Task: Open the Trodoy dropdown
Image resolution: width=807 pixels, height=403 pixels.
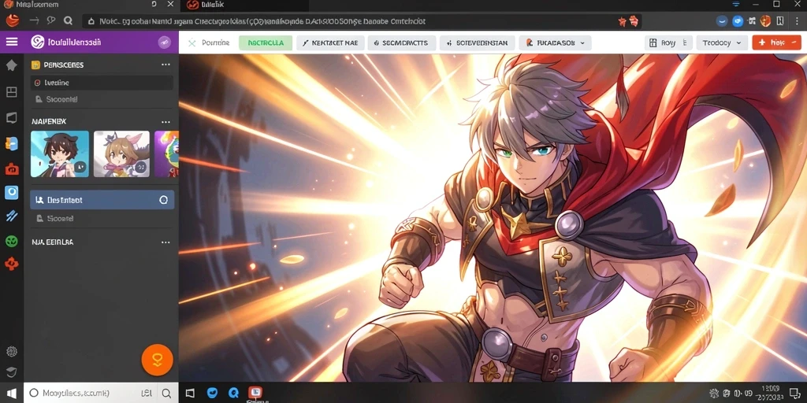Action: pyautogui.click(x=722, y=43)
